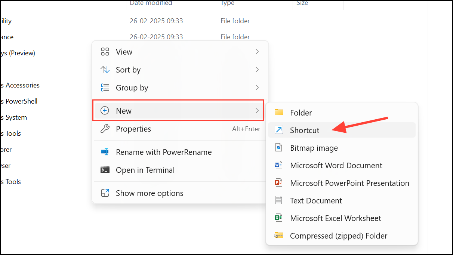Sort by the Date modified column header
453x255 pixels.
(x=151, y=3)
